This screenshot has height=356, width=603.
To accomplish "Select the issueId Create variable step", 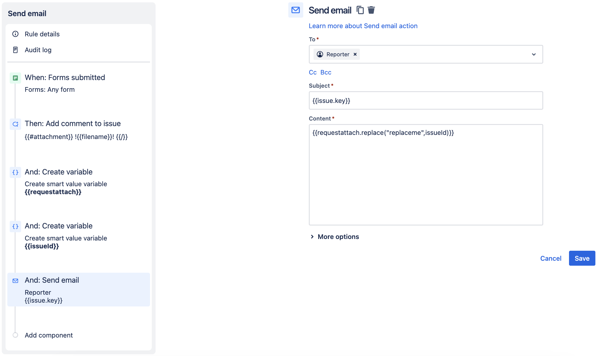I will (x=59, y=226).
